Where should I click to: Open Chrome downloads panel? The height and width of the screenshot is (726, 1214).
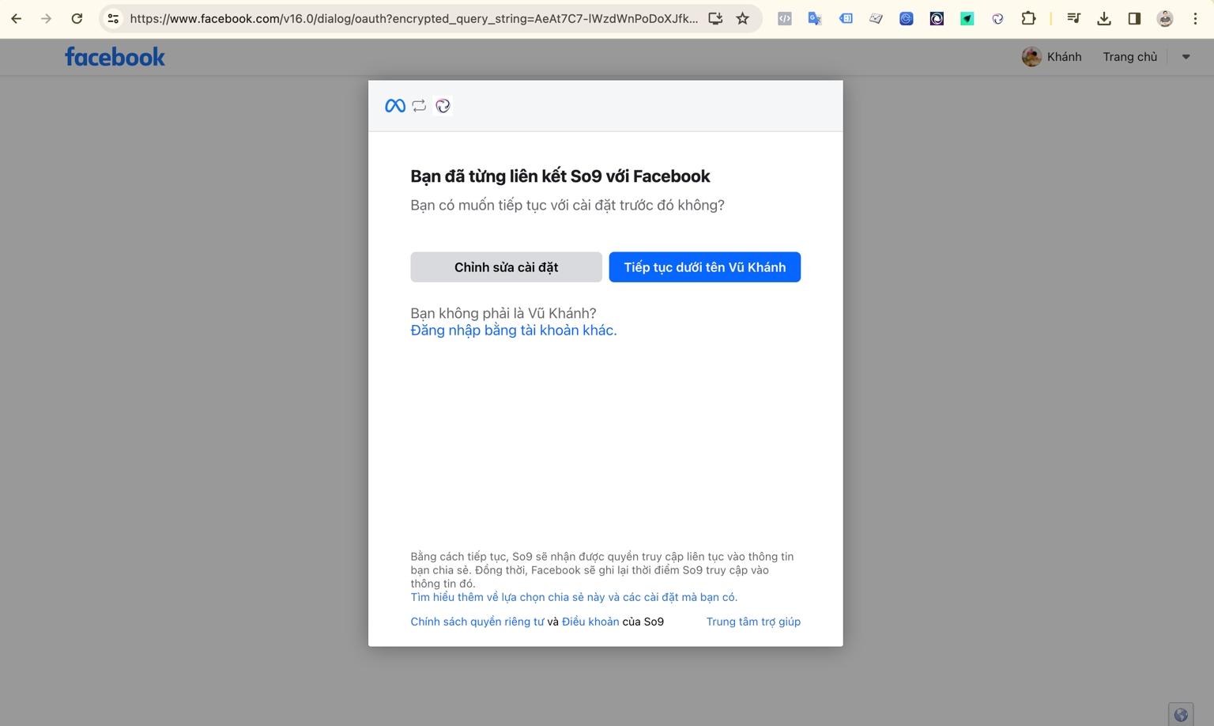(x=1104, y=18)
